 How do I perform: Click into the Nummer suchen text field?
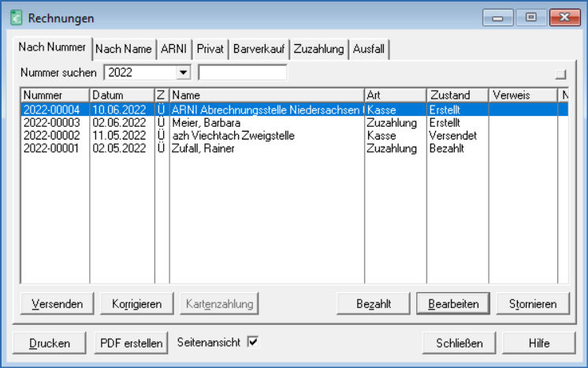click(242, 72)
